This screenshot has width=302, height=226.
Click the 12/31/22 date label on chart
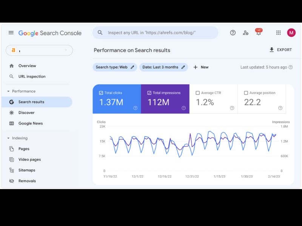point(192,176)
